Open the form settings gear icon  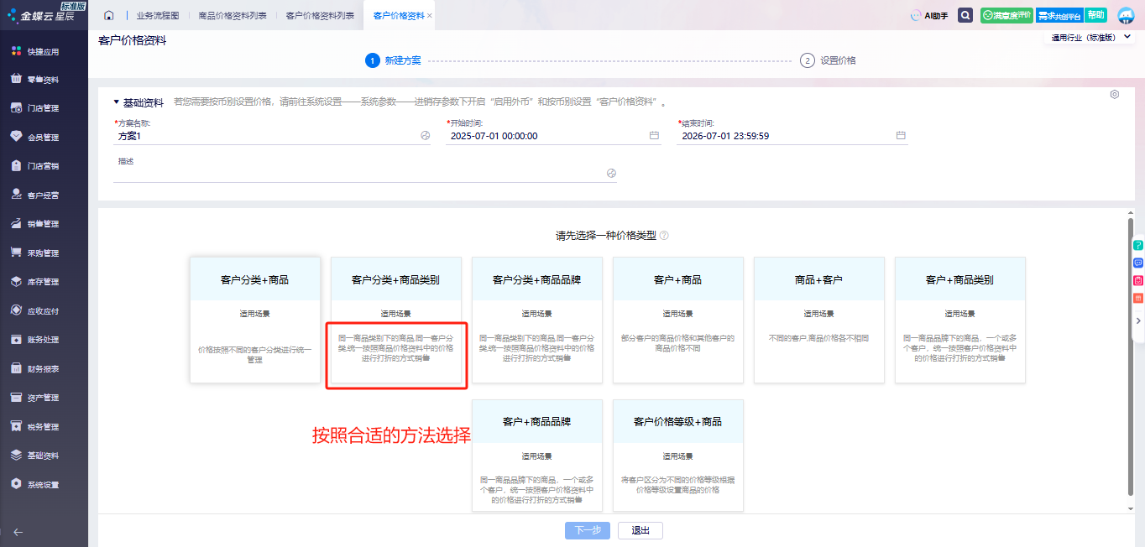(x=1114, y=95)
